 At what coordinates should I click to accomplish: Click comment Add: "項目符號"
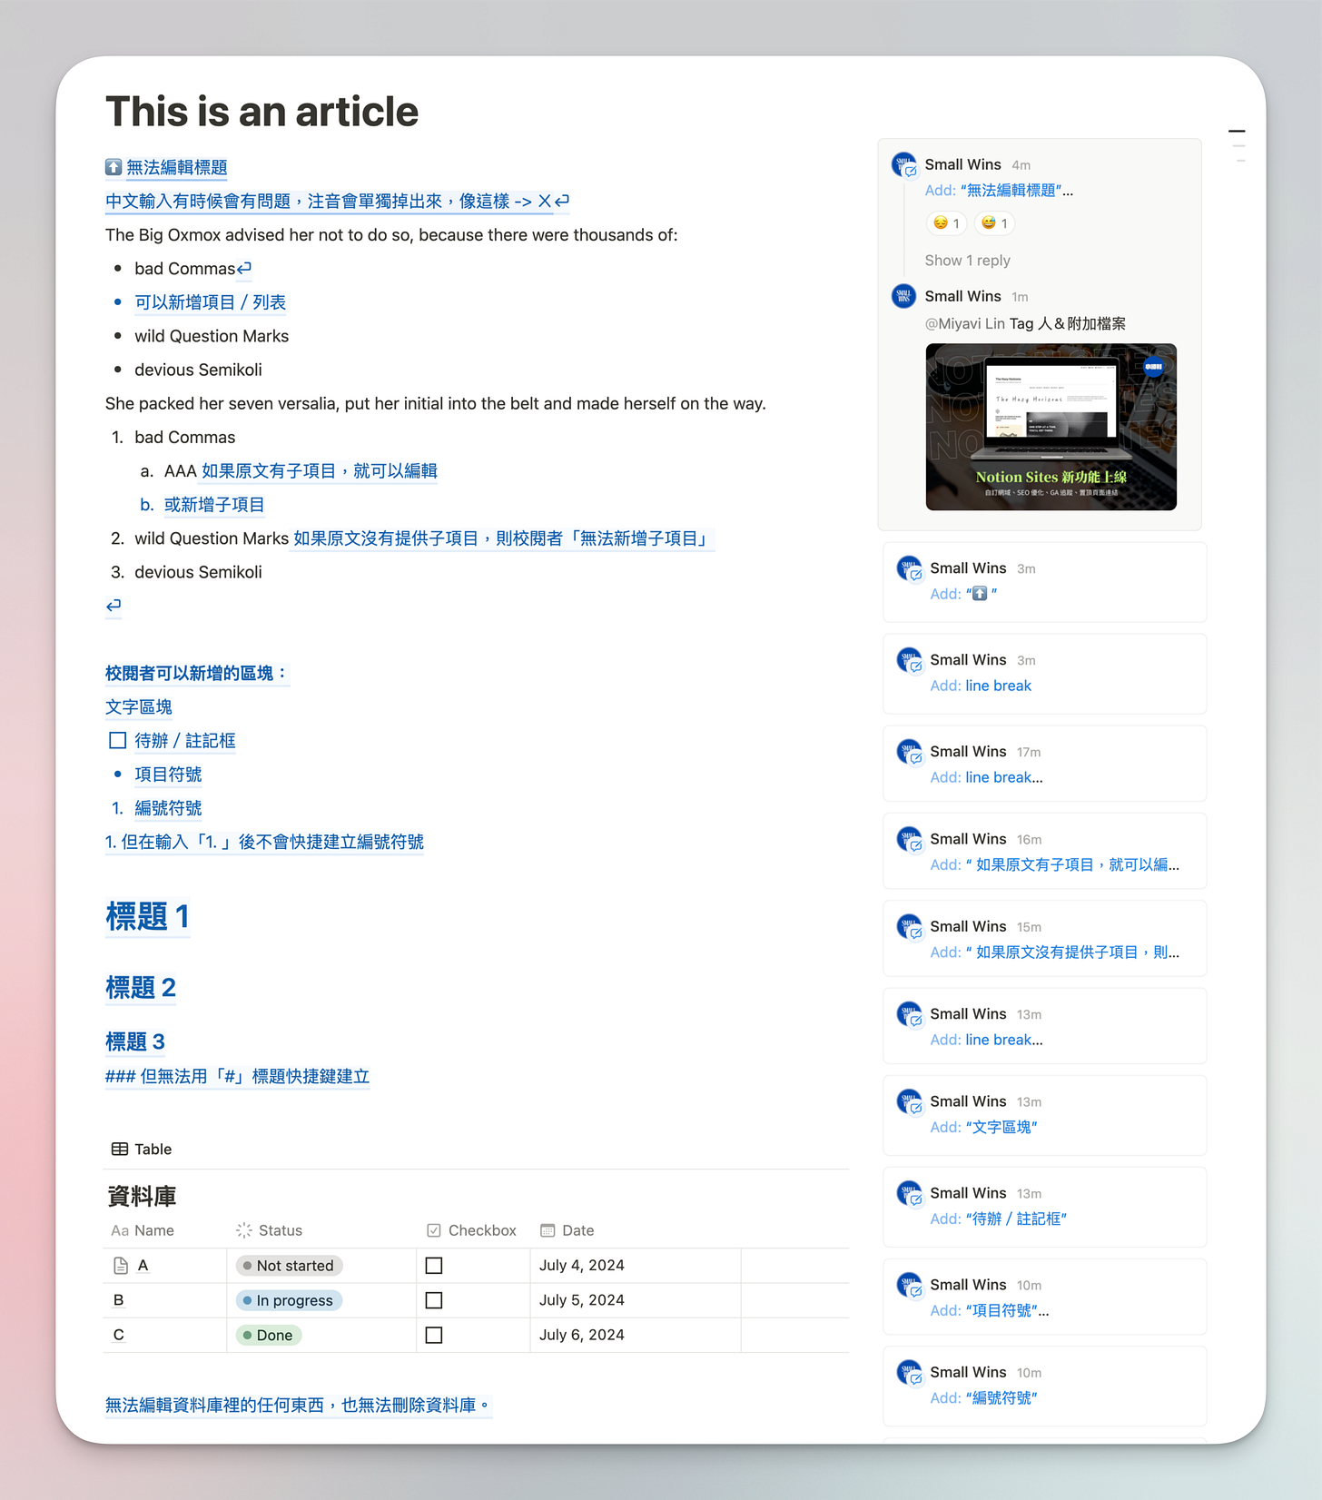(x=1044, y=1297)
